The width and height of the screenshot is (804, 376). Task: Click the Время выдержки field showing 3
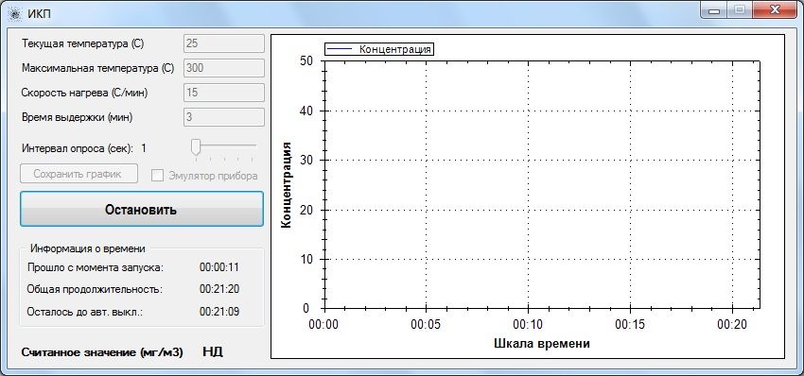tap(224, 117)
